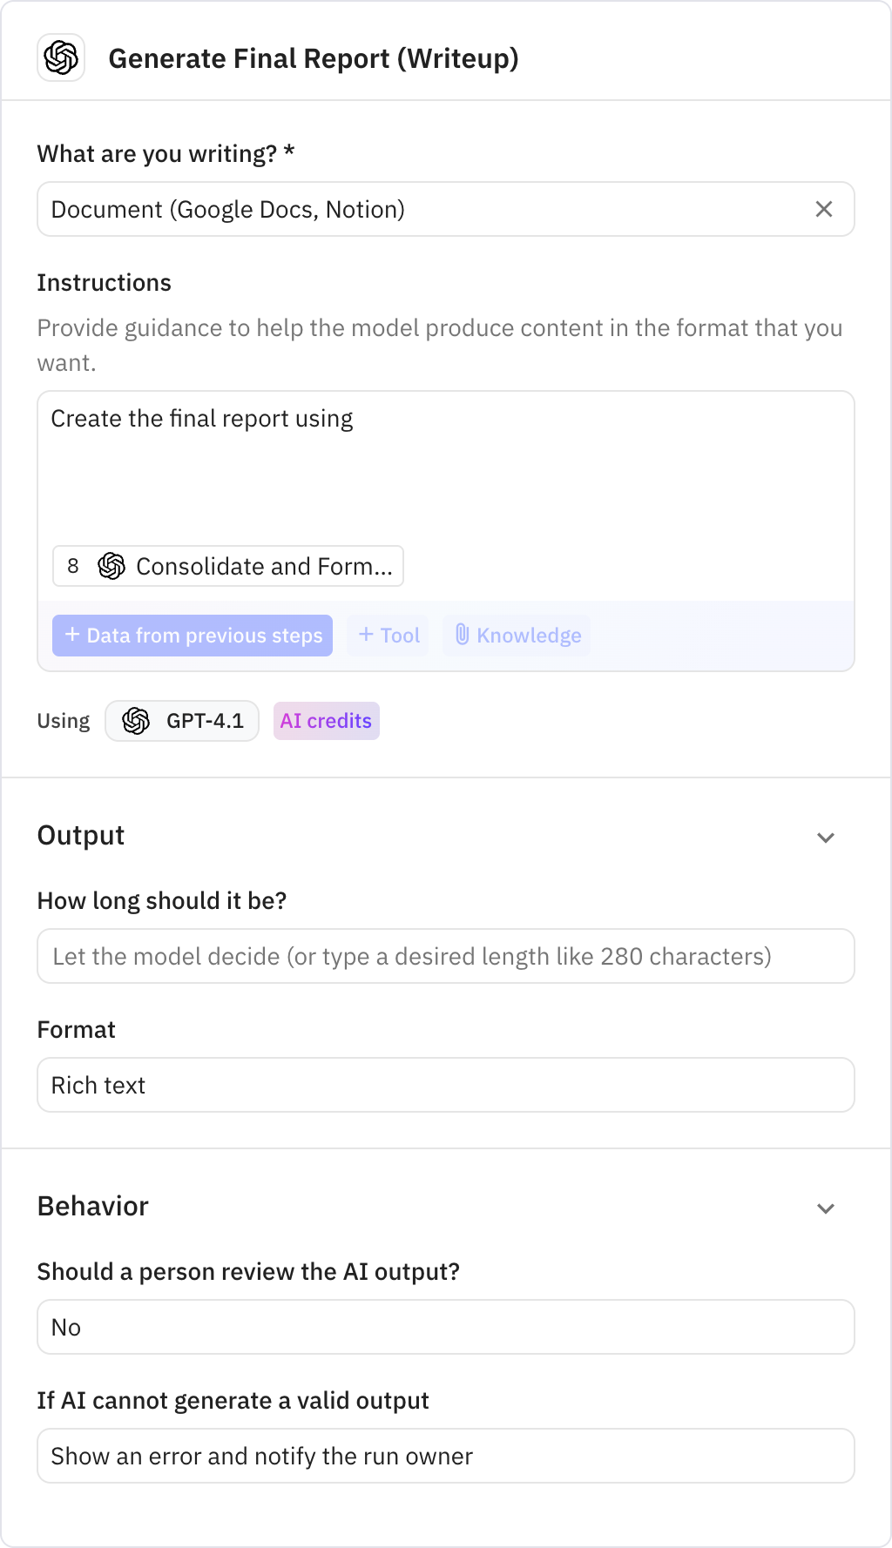The height and width of the screenshot is (1548, 892).
Task: Collapse the Output section
Action: coord(826,837)
